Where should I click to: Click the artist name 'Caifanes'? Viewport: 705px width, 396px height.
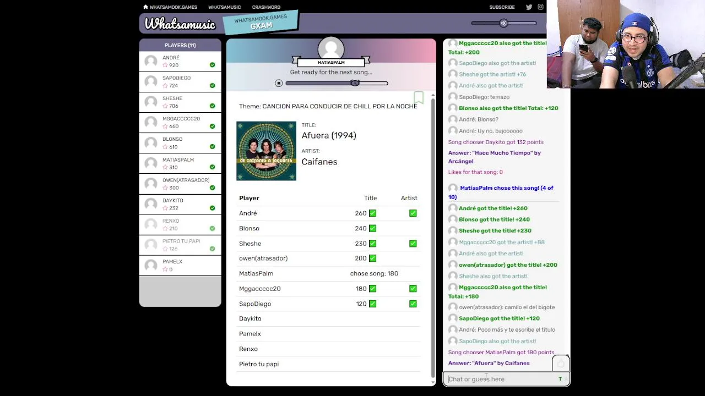[319, 162]
